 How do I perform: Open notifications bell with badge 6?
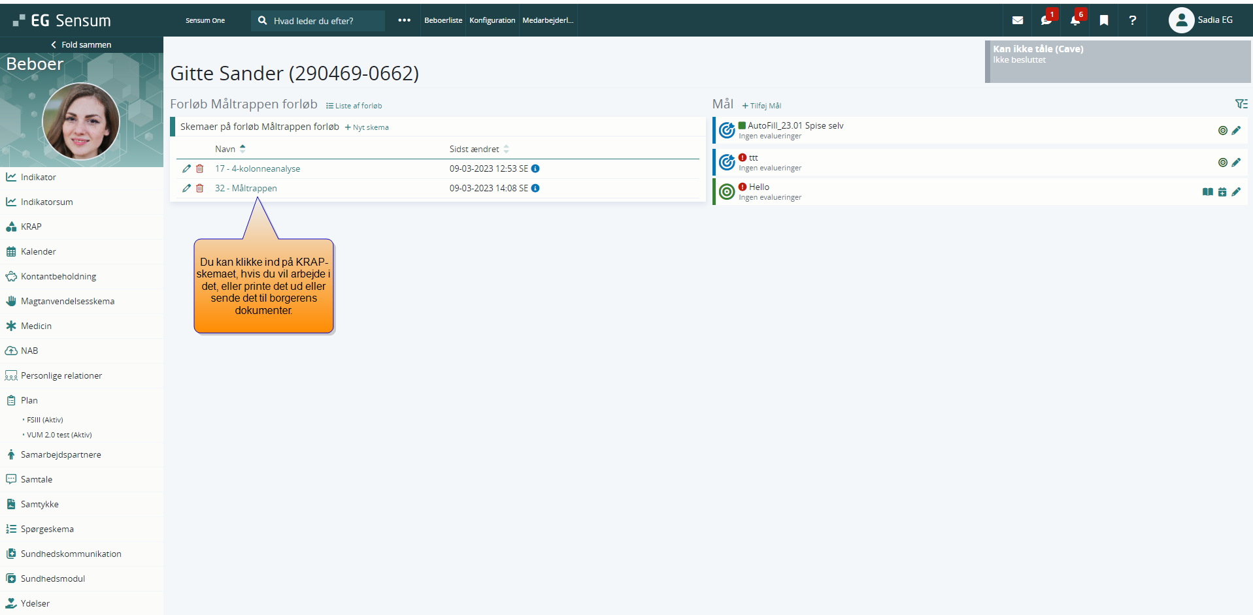[x=1075, y=20]
